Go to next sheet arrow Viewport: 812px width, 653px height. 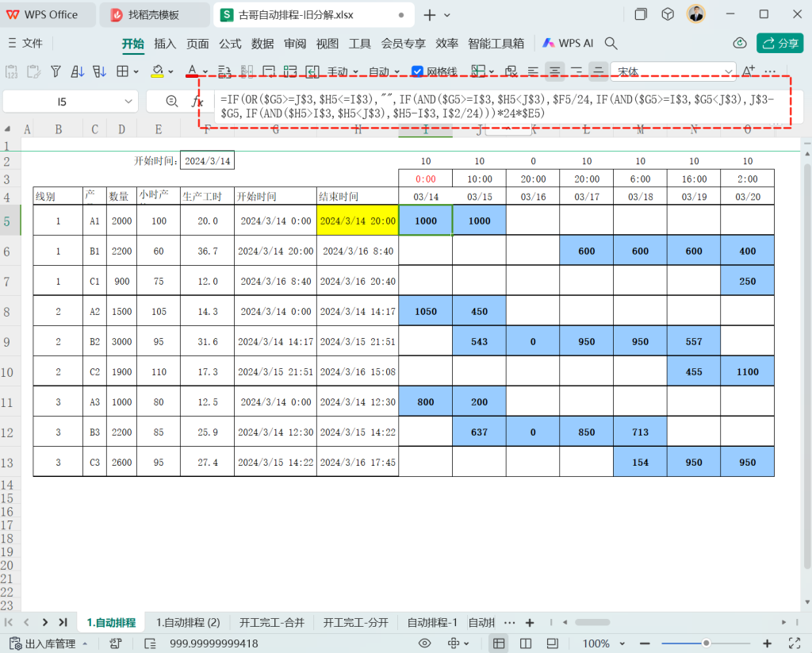tap(45, 622)
